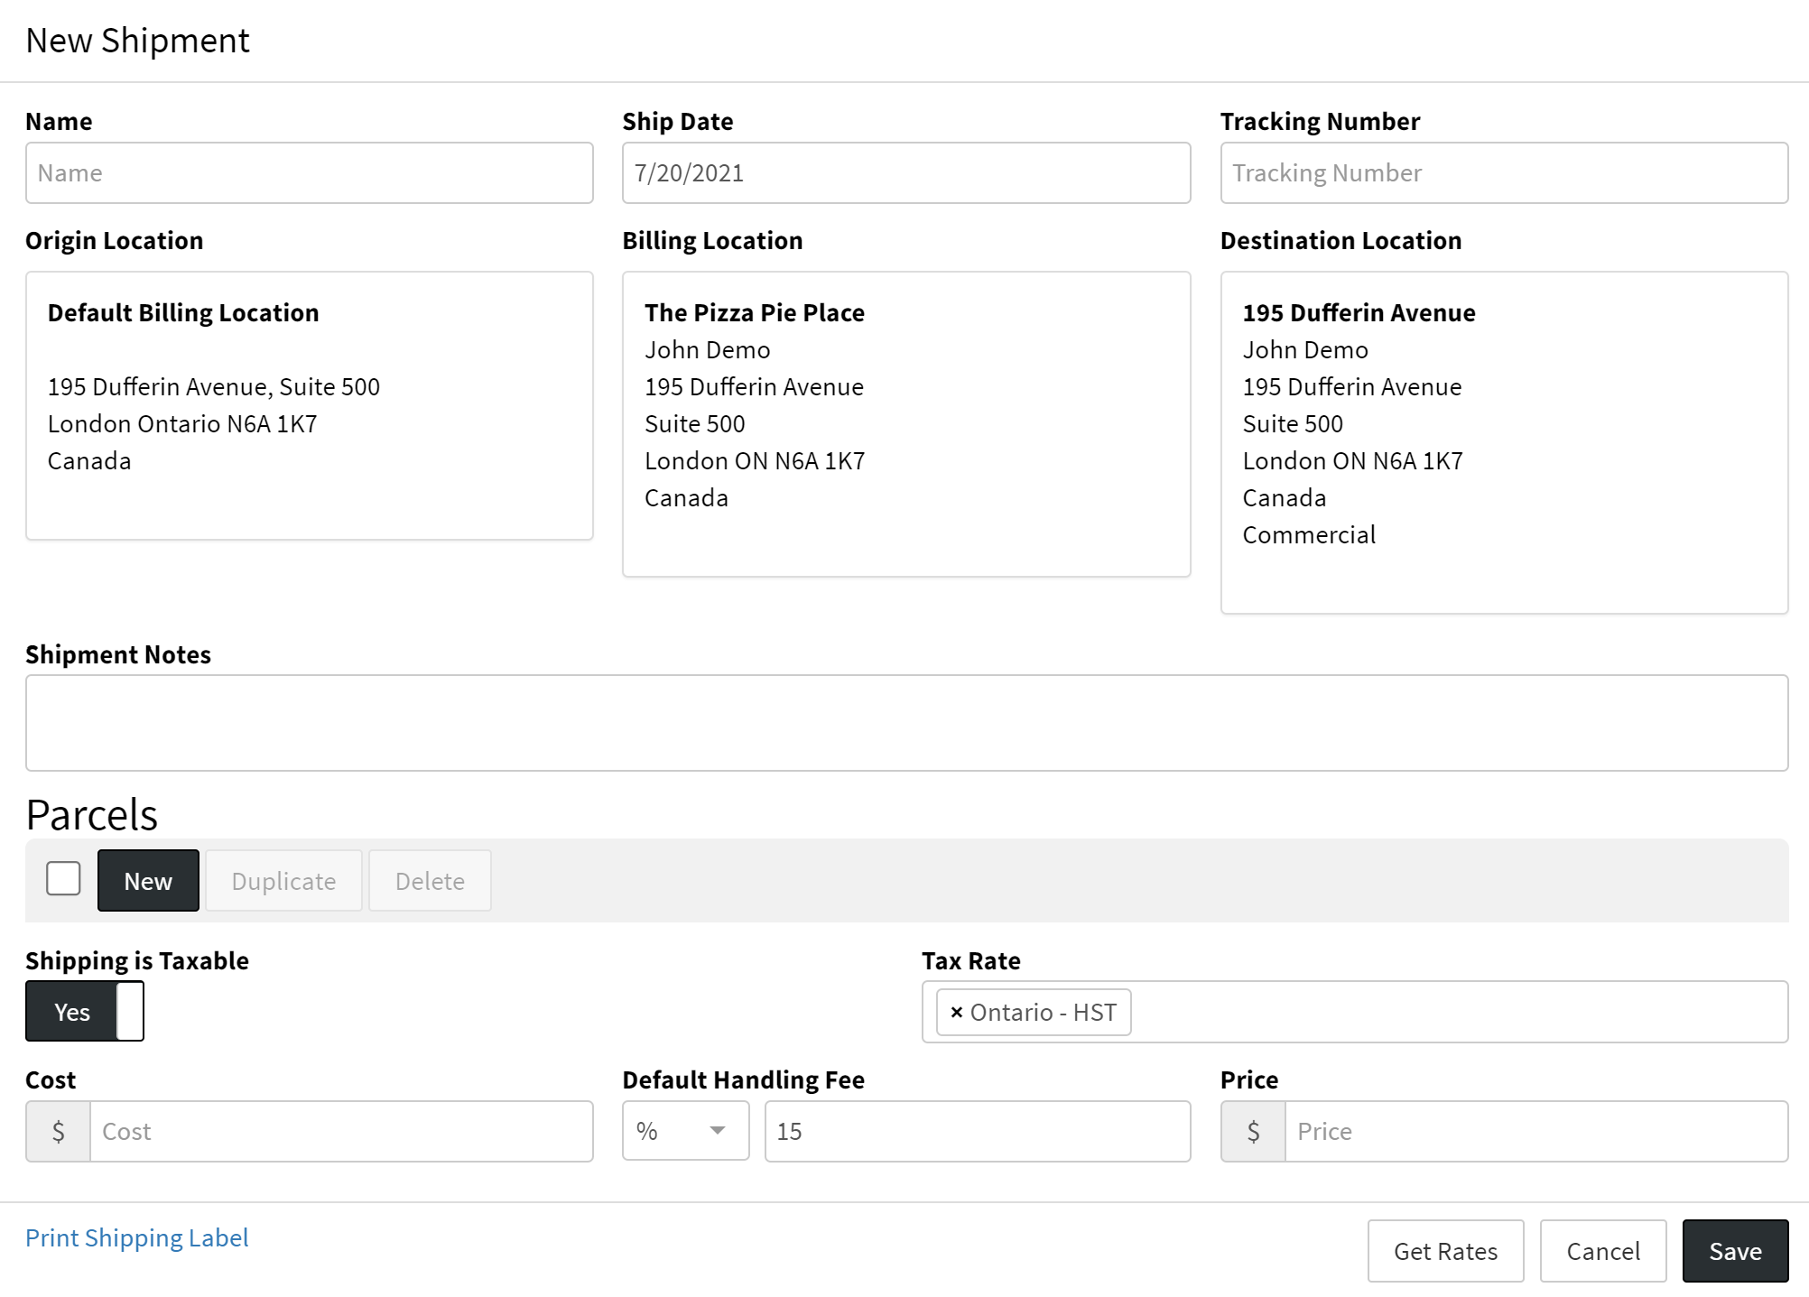Click the Shipment Notes text area
The image size is (1809, 1297).
(x=905, y=723)
